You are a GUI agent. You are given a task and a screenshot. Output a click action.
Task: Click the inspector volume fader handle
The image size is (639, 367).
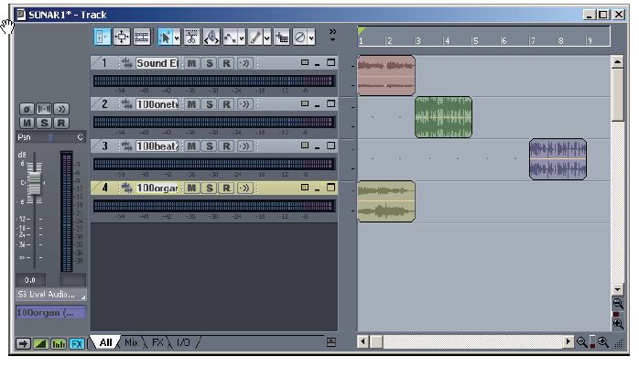coord(34,182)
